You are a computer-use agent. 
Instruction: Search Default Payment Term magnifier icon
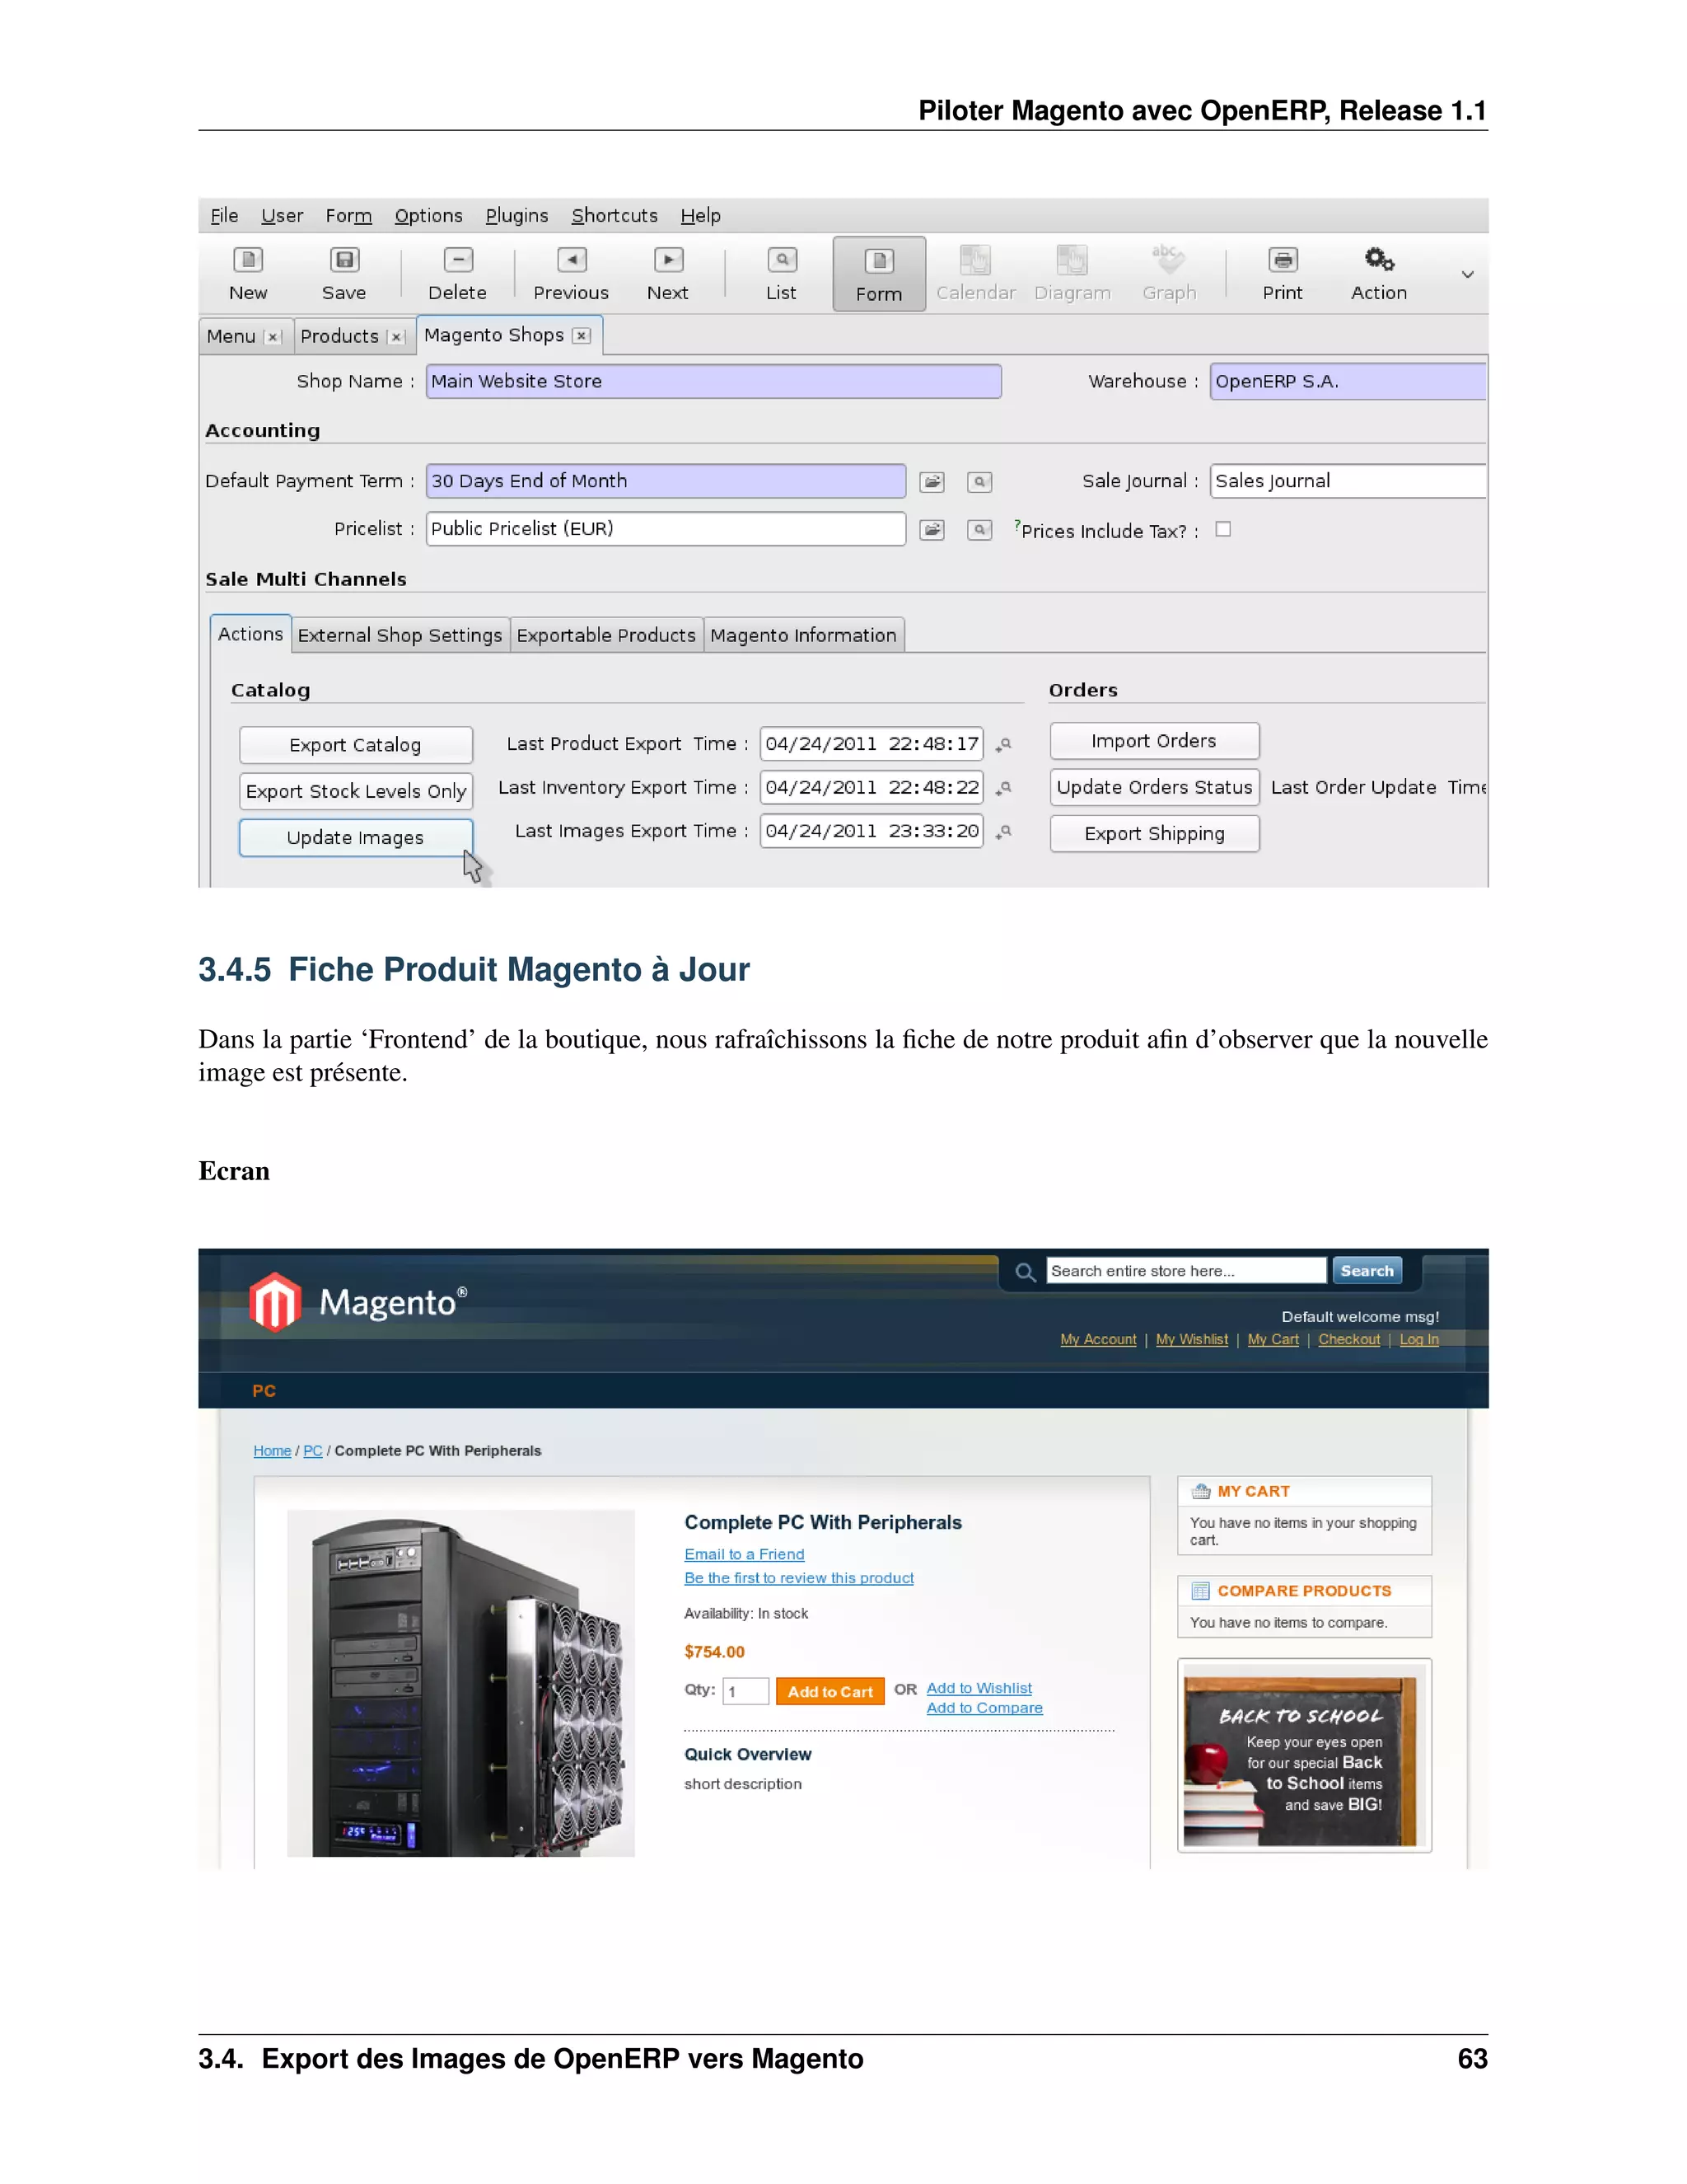click(x=979, y=482)
